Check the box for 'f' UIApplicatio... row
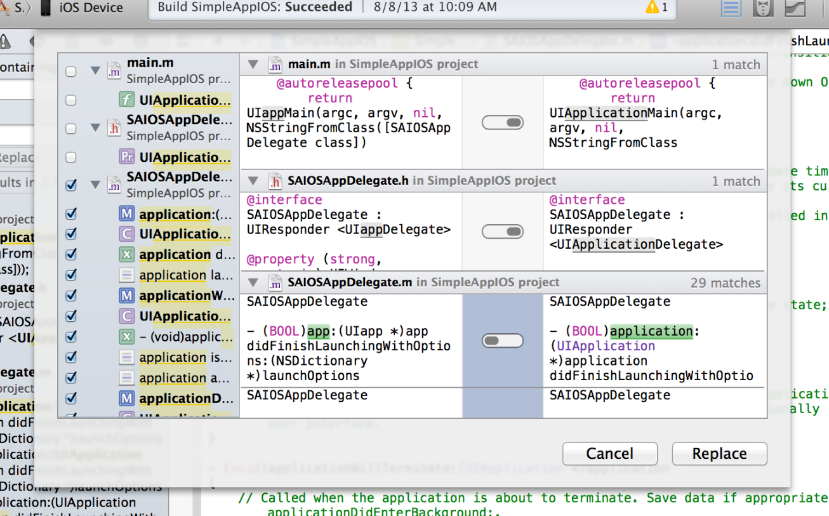This screenshot has width=829, height=516. tap(71, 100)
